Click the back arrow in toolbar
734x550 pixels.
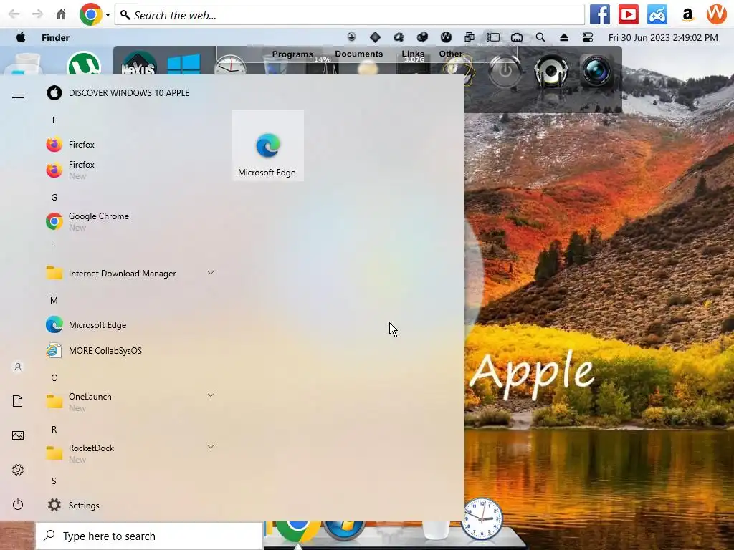tap(14, 14)
